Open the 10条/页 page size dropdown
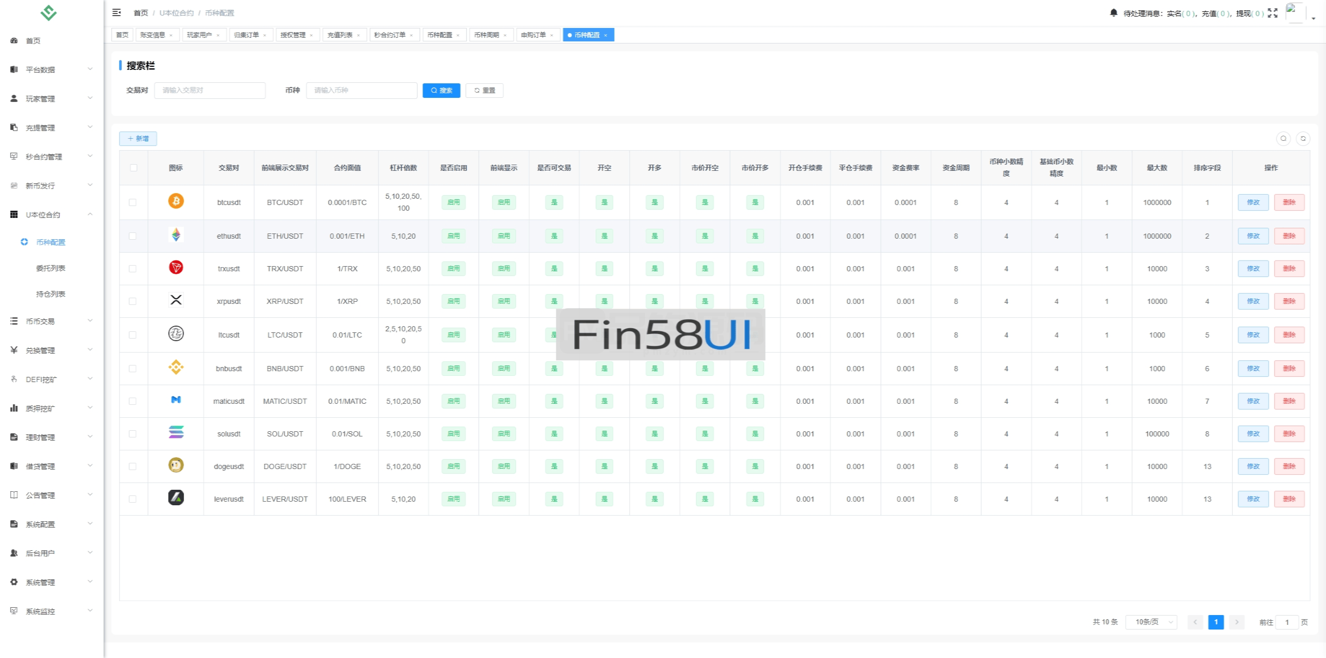 1151,622
